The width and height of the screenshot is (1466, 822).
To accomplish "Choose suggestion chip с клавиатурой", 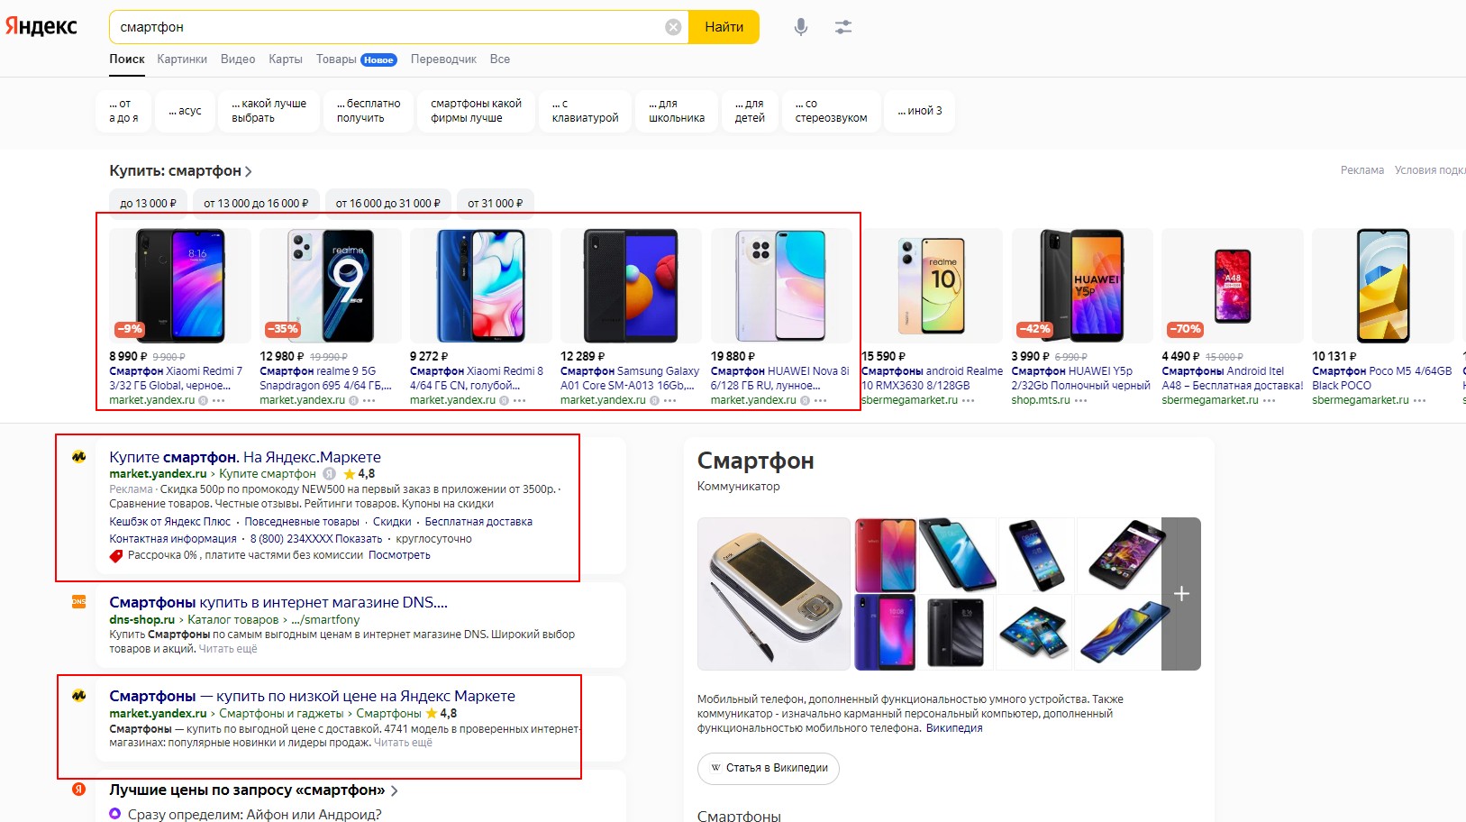I will coord(585,111).
